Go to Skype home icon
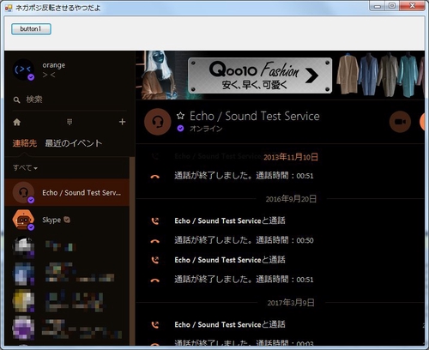This screenshot has width=429, height=350. pyautogui.click(x=17, y=122)
